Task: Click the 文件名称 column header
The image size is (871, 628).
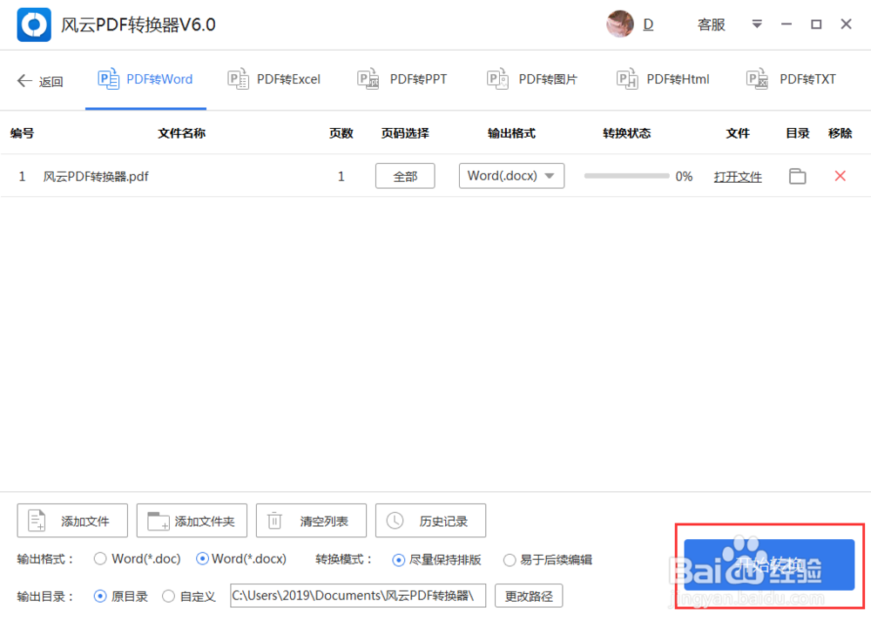Action: pyautogui.click(x=182, y=133)
